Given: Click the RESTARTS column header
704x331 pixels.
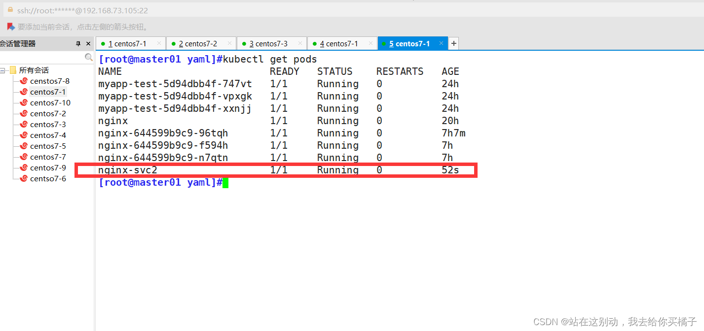Looking at the screenshot, I should (x=400, y=71).
